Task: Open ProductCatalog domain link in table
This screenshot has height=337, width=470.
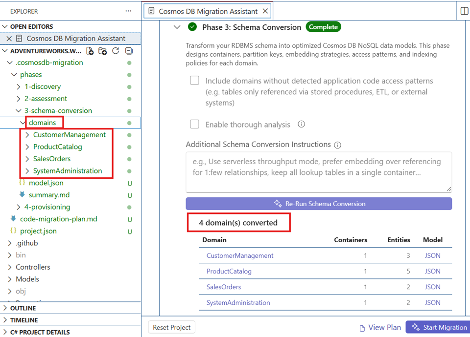Action: click(x=229, y=271)
